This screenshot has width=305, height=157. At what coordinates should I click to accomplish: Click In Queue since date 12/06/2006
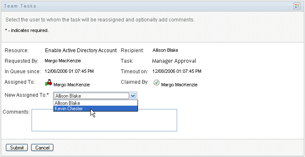(69, 71)
